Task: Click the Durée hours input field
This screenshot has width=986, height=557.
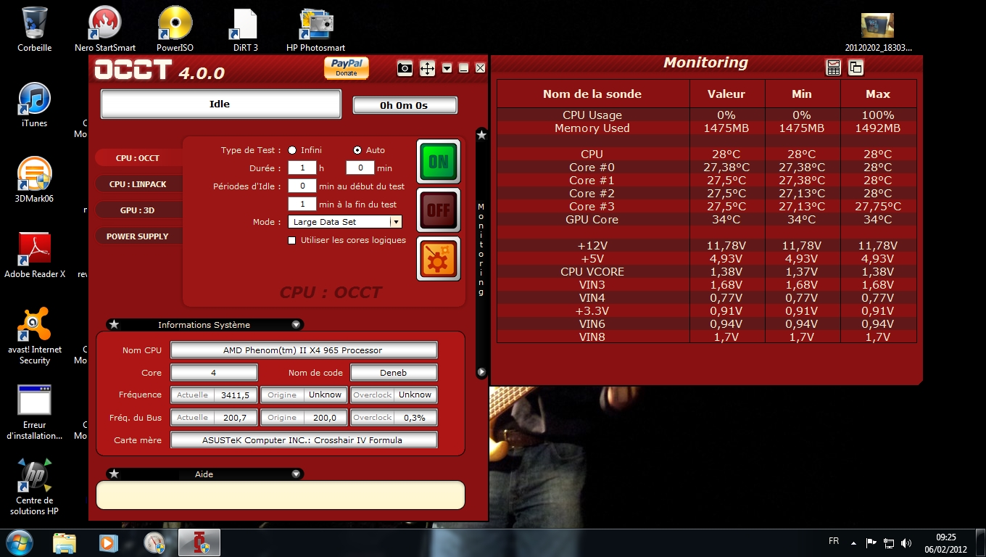Action: [302, 168]
